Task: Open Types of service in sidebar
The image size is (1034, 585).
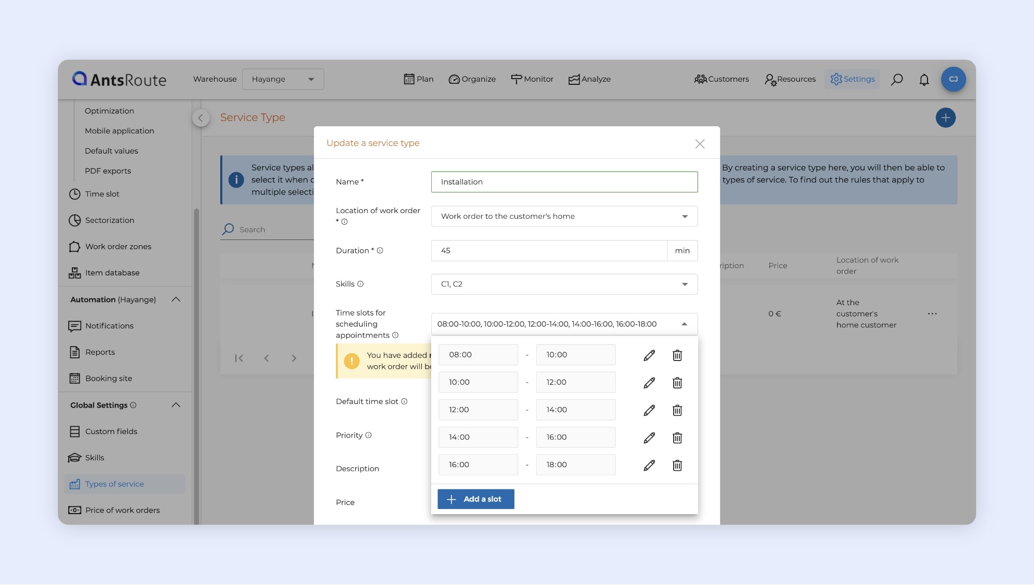Action: point(115,484)
